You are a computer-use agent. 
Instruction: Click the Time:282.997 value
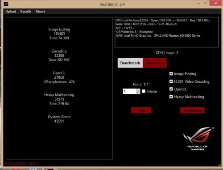(59, 60)
